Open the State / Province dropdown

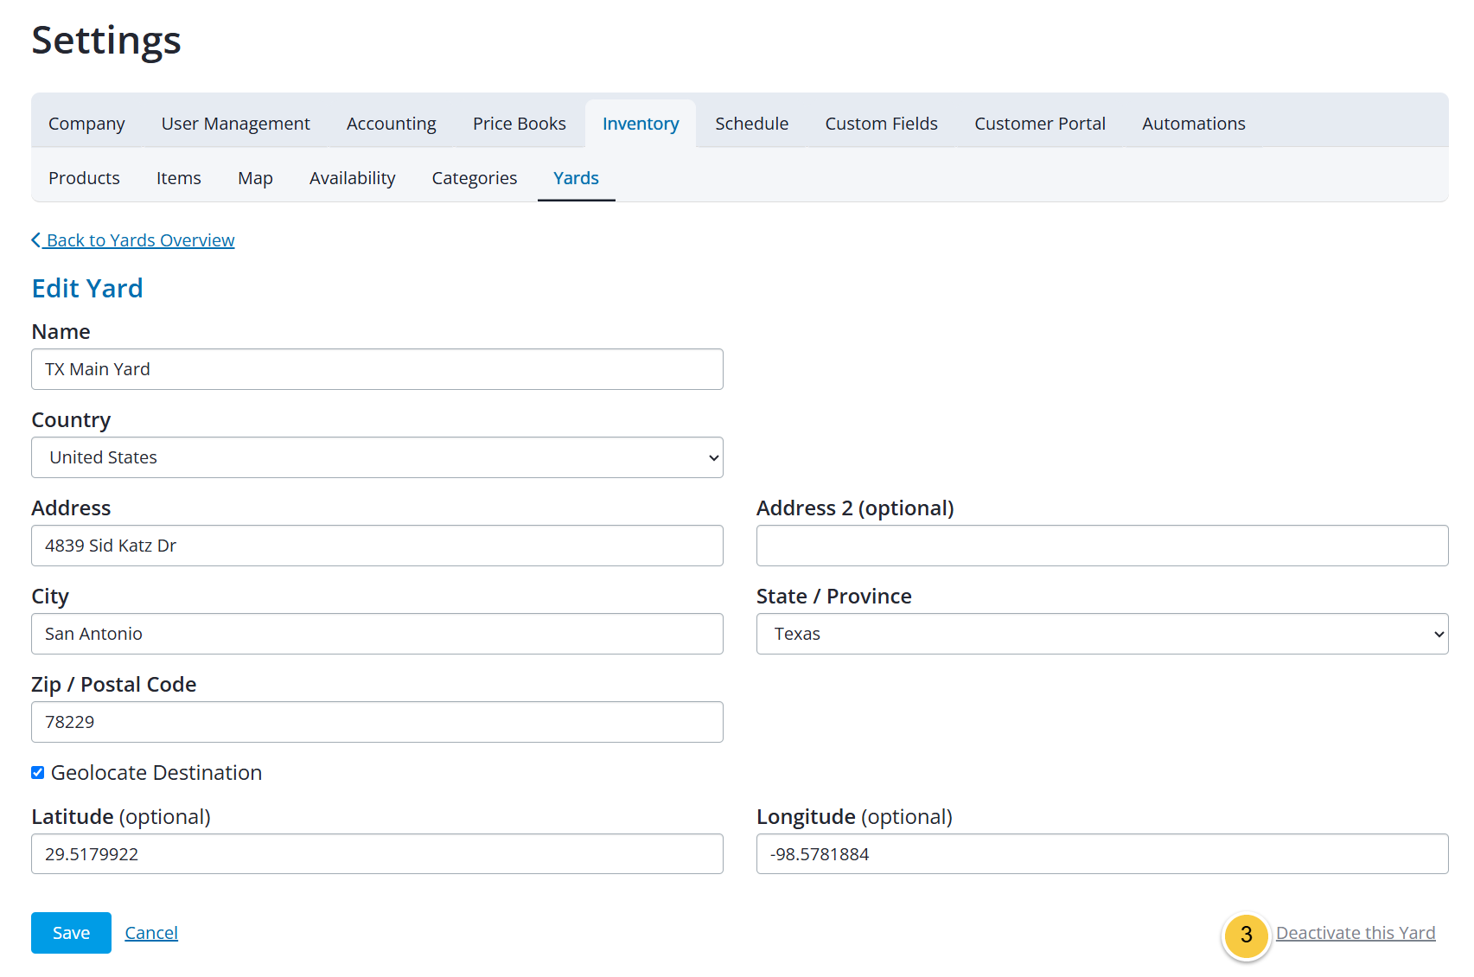pyautogui.click(x=1102, y=634)
